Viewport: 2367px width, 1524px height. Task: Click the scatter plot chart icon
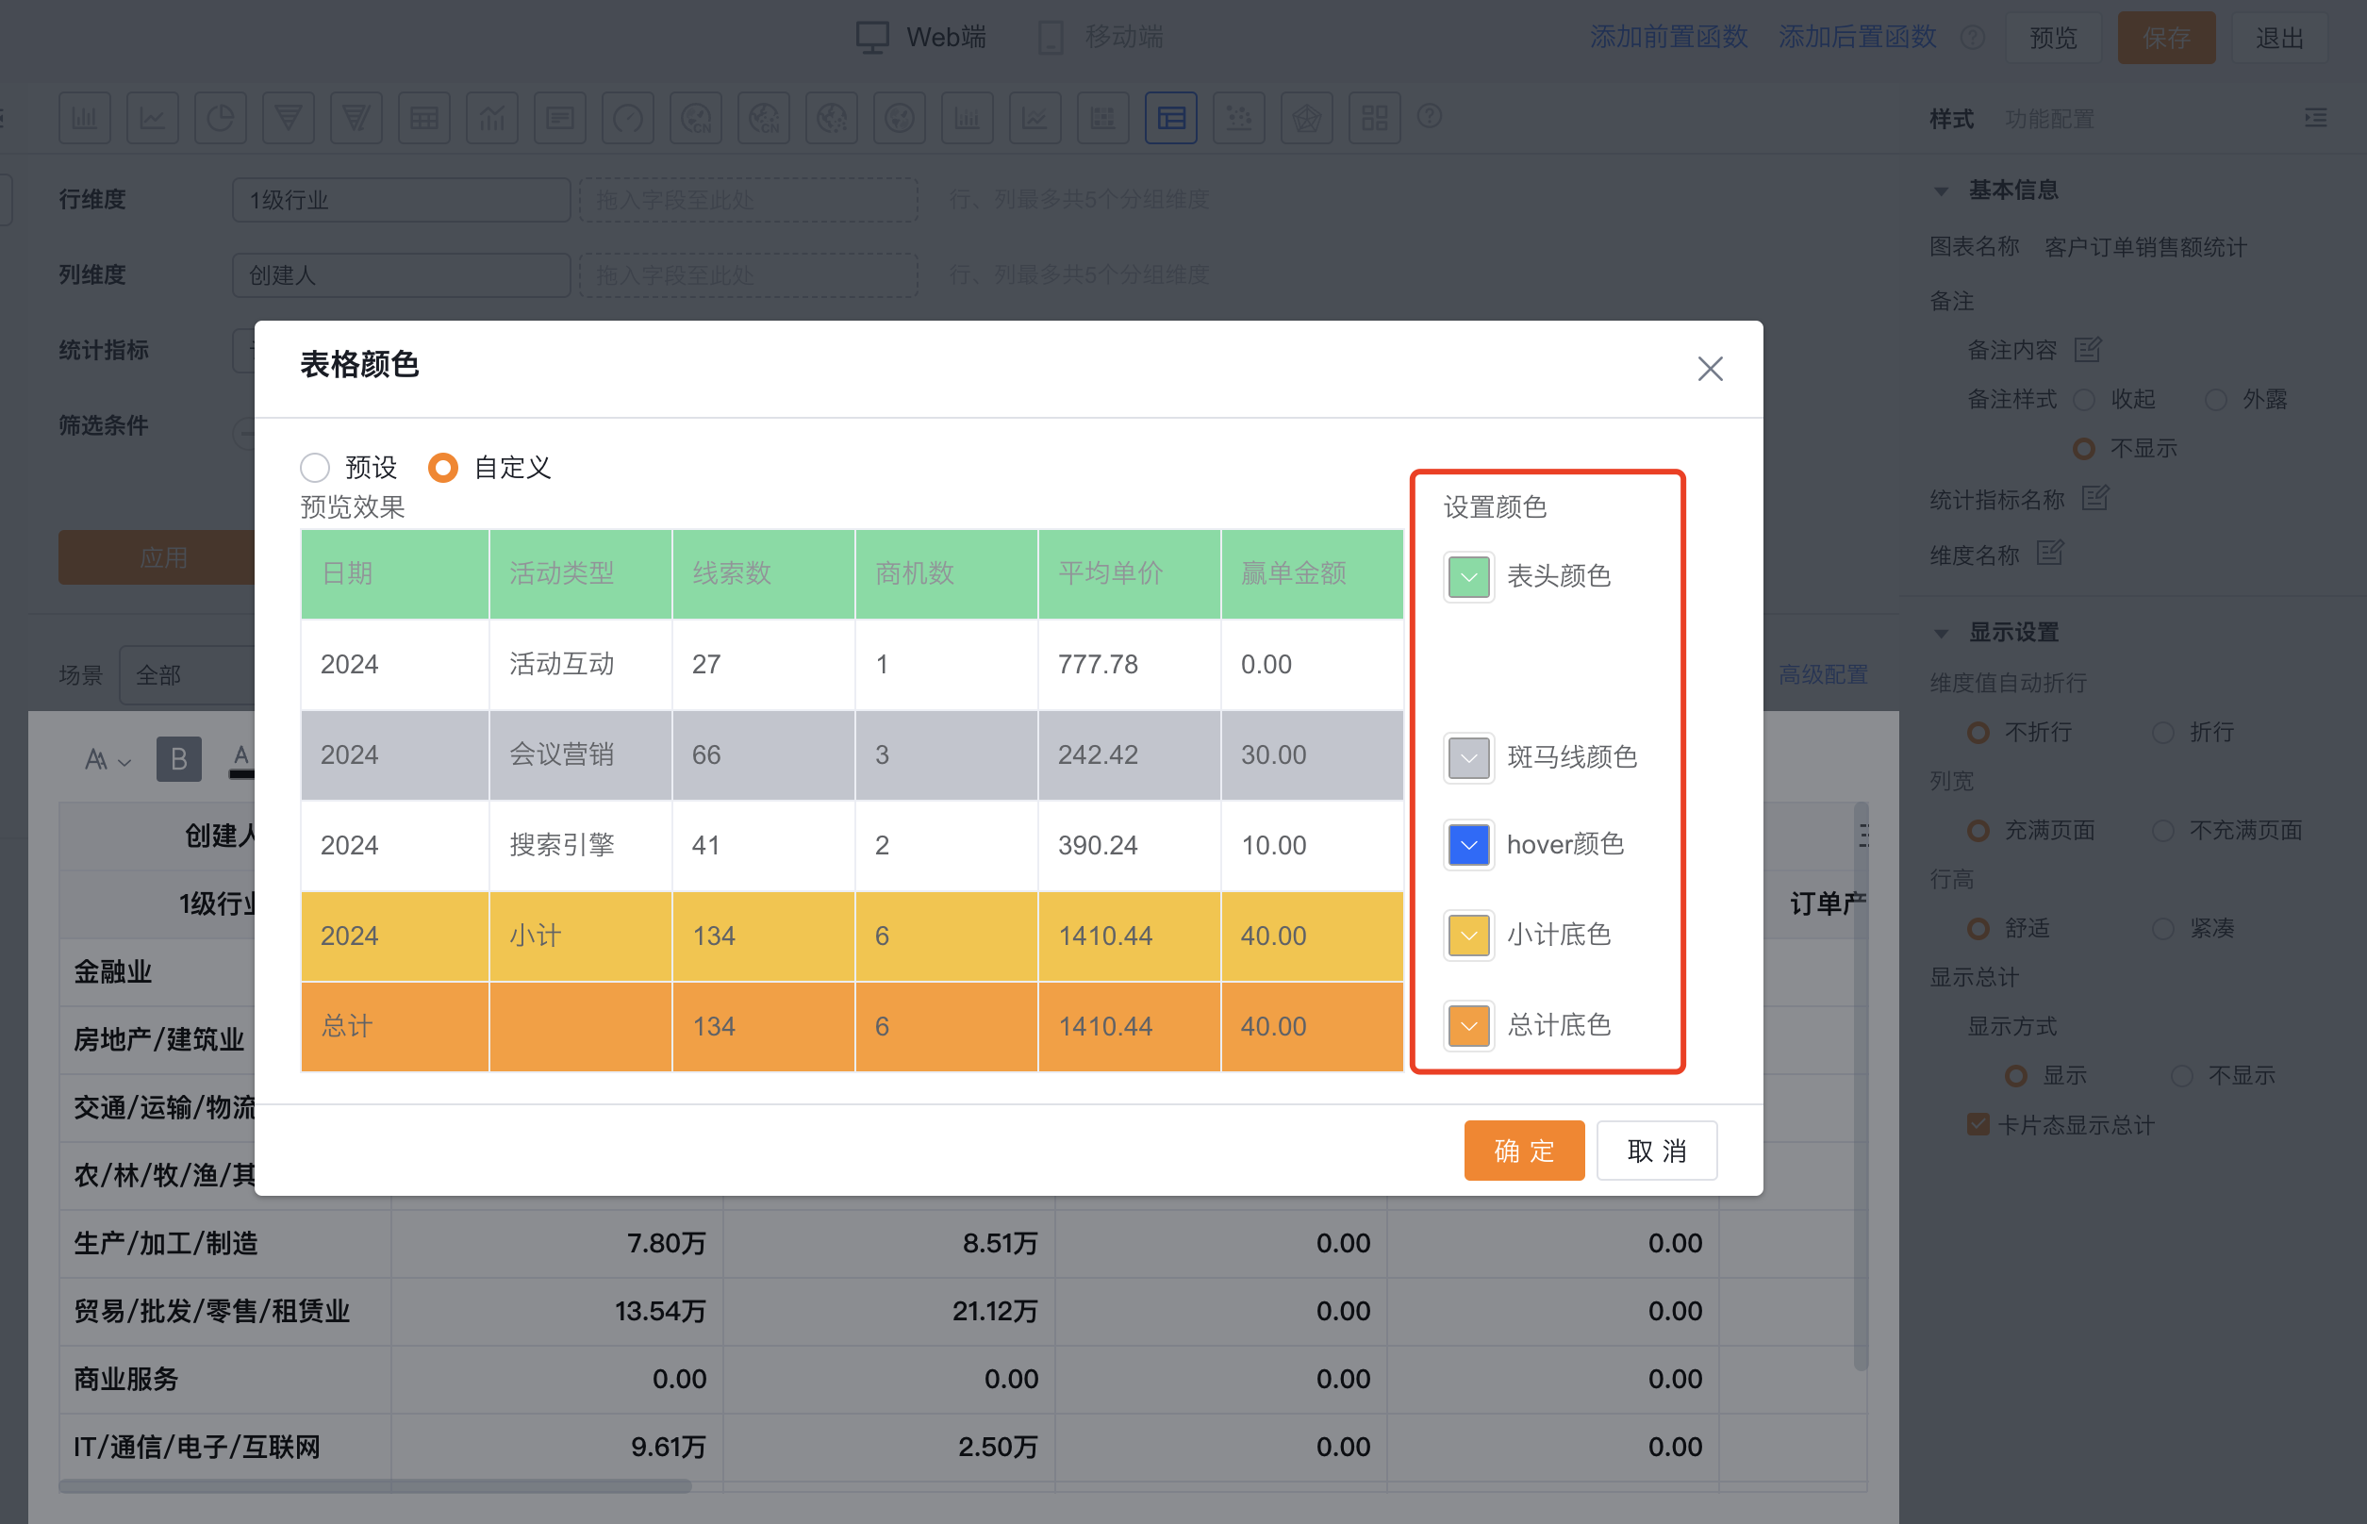click(1238, 119)
